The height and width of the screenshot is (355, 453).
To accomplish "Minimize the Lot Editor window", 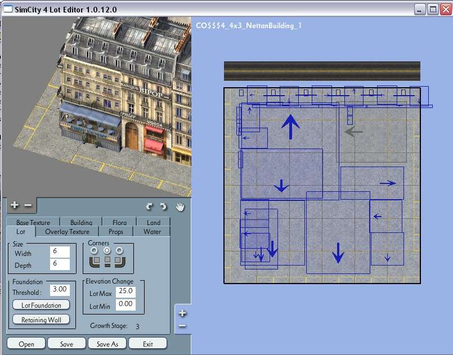I will (x=419, y=10).
